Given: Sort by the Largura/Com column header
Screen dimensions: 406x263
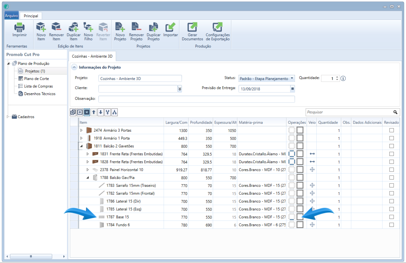Looking at the screenshot, I should tap(176, 122).
